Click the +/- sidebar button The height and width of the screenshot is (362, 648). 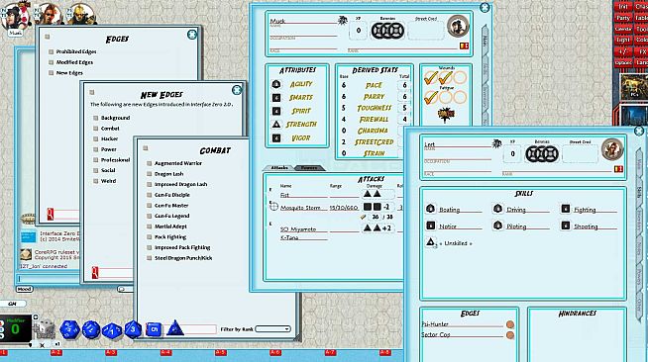click(x=623, y=52)
